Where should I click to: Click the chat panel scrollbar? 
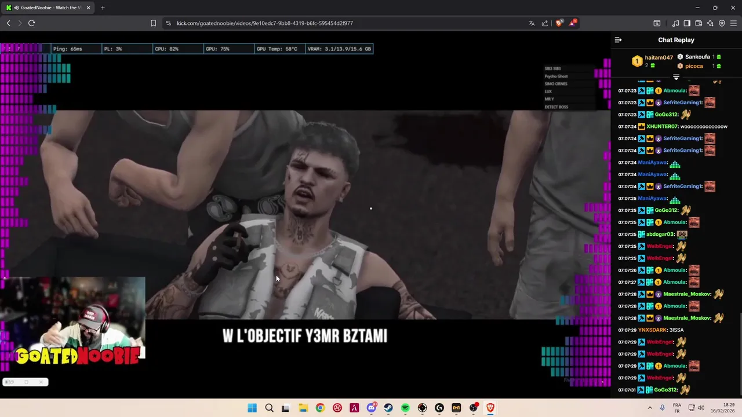(x=740, y=353)
